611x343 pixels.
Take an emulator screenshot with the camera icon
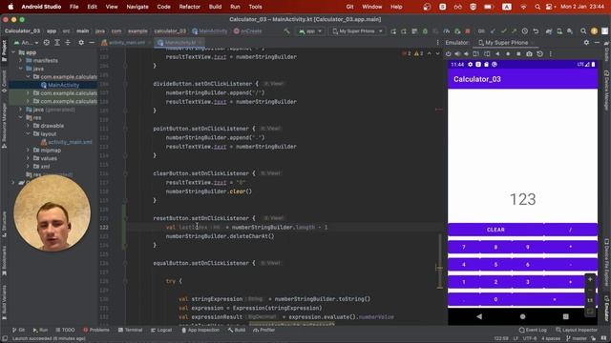click(529, 53)
